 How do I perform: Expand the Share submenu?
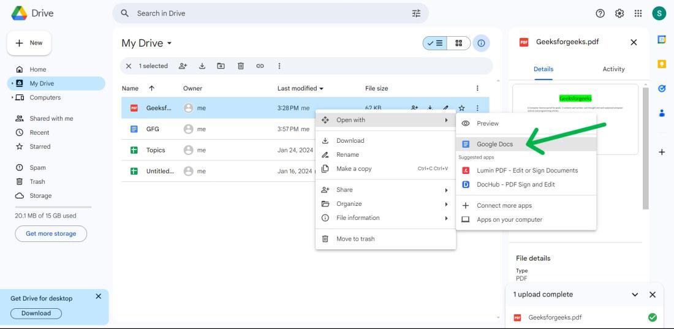[x=385, y=190]
